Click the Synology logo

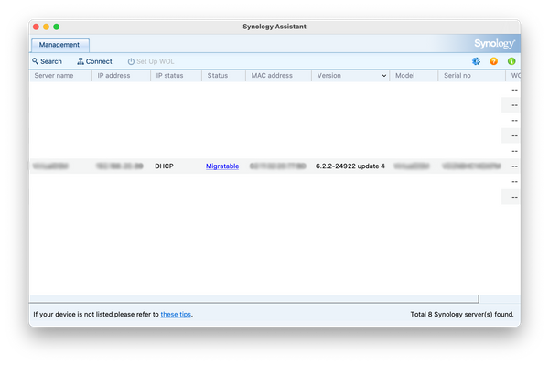494,44
